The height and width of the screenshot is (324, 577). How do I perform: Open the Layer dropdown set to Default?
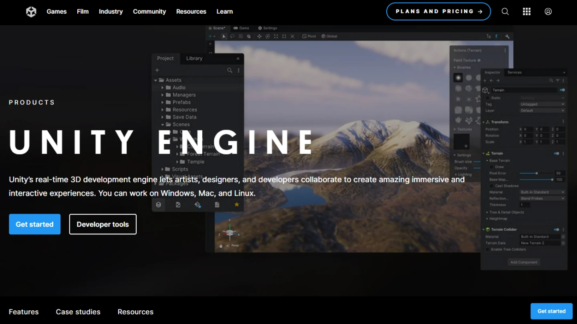[x=543, y=110]
